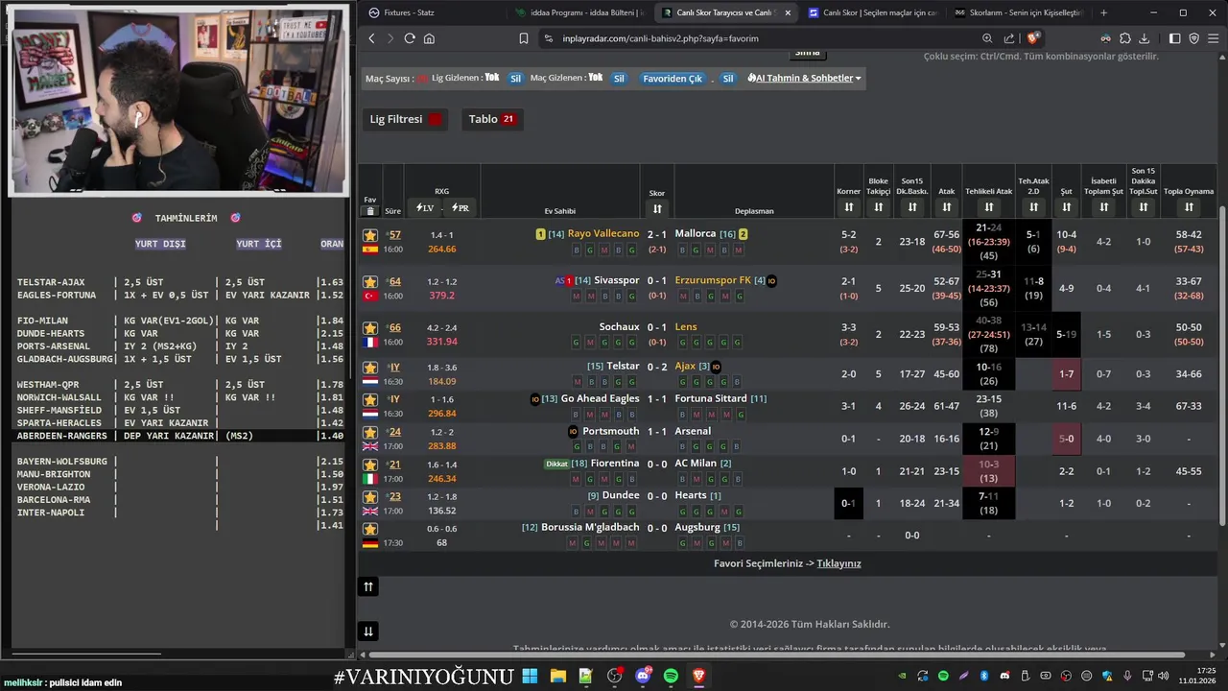Toggle favorite star for Portsmouth match

click(370, 433)
